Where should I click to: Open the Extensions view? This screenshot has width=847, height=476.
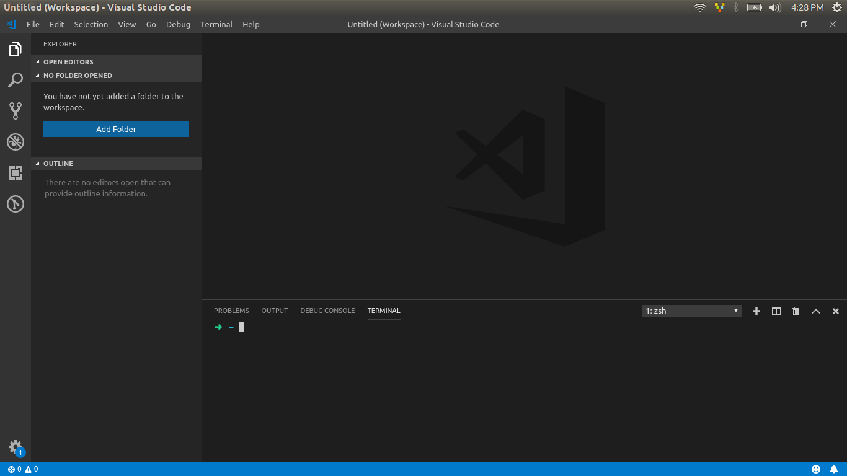(x=16, y=173)
